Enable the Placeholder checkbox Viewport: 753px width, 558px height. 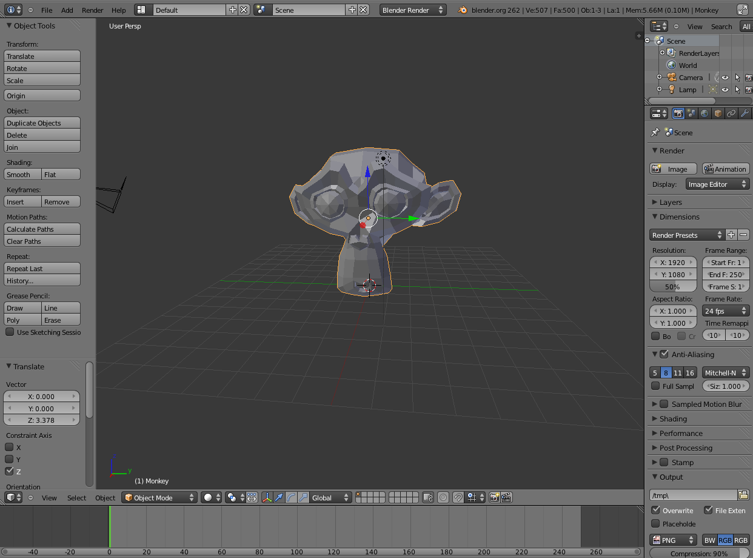coord(655,523)
